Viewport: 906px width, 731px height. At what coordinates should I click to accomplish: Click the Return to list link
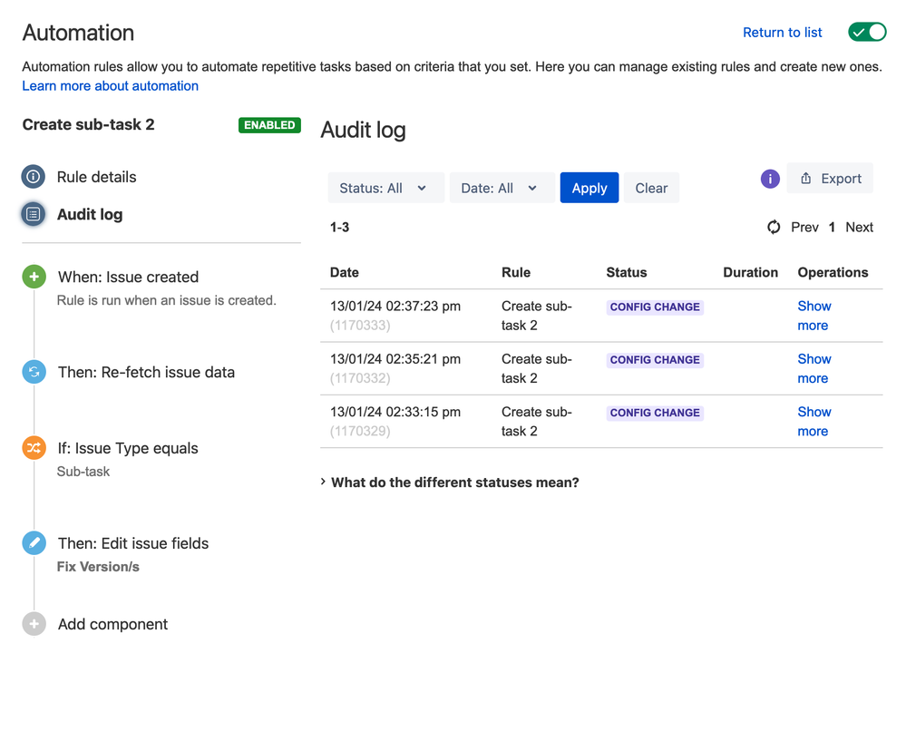(783, 33)
